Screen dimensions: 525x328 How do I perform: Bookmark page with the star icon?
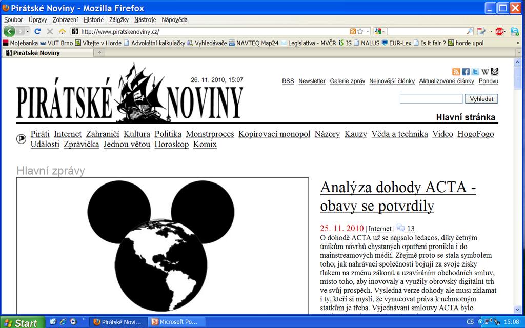pyautogui.click(x=360, y=31)
